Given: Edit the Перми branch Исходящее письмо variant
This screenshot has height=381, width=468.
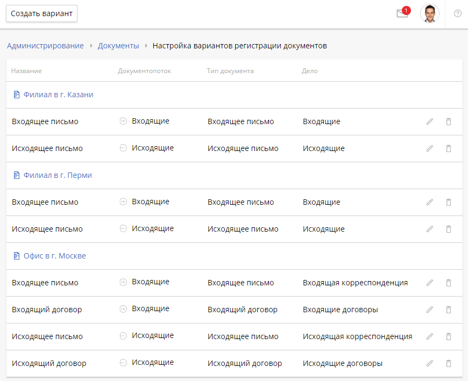Looking at the screenshot, I should 429,229.
